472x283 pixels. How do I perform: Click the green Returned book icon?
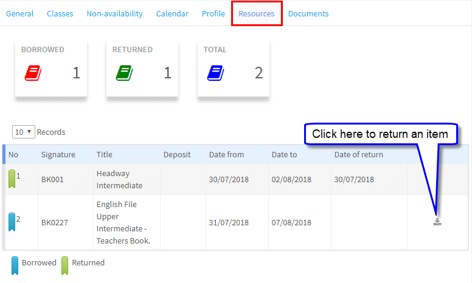124,73
